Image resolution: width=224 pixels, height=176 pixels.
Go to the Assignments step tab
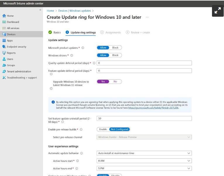[x=113, y=33]
